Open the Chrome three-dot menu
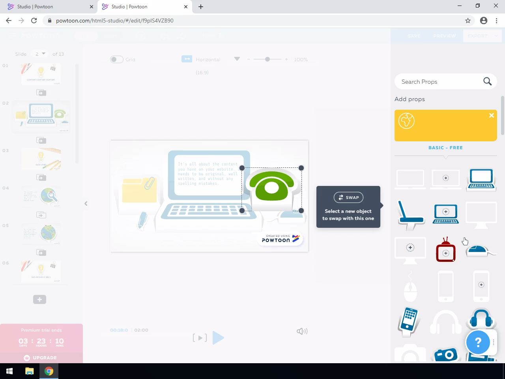Screen dimensions: 505x379 pos(497,21)
